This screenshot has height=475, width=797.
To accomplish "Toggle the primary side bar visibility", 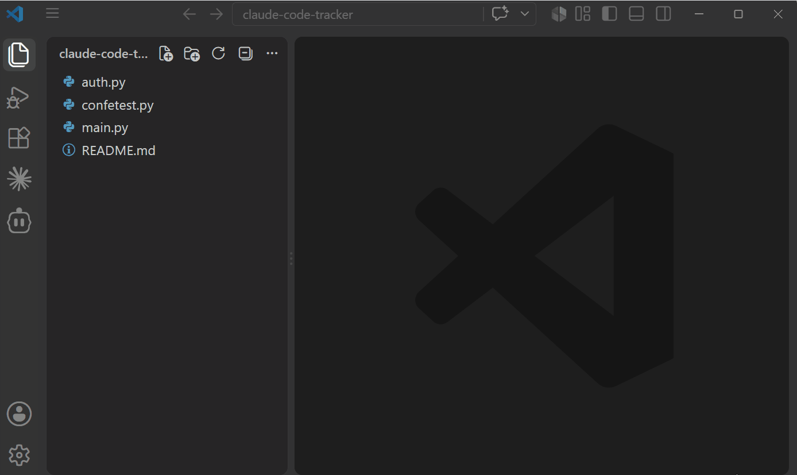I will (609, 14).
